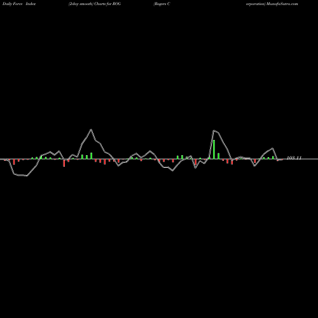Click the '(2day smooth) Charts for ROG' label
The height and width of the screenshot is (318, 318).
point(95,4)
